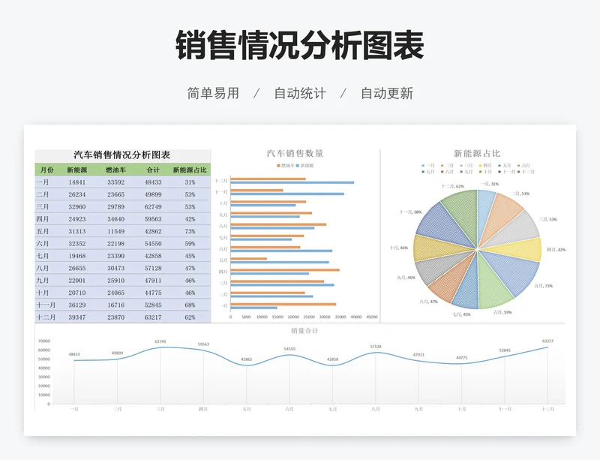
Task: Click the table cell with value 34640
Action: pyautogui.click(x=115, y=219)
